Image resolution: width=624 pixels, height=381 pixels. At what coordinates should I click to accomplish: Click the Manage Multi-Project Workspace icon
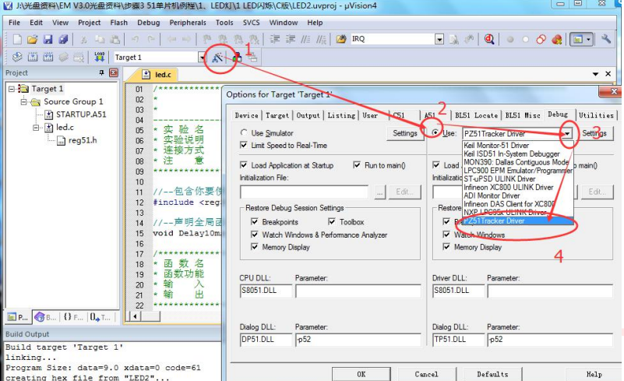pos(252,58)
